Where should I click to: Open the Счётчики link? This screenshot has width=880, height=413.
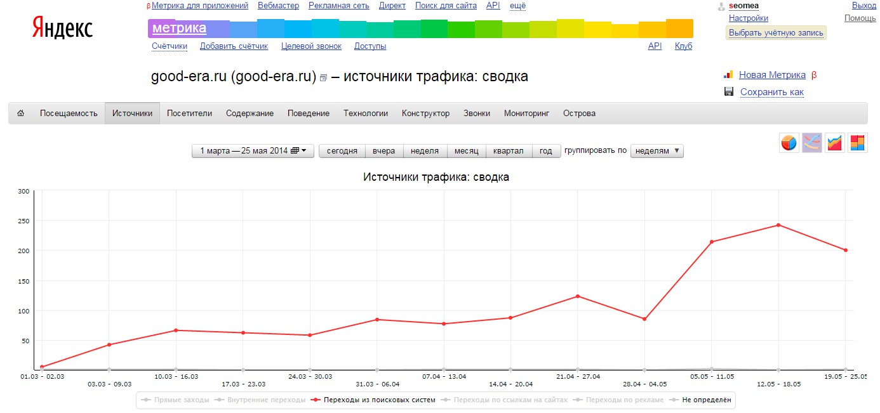(170, 46)
